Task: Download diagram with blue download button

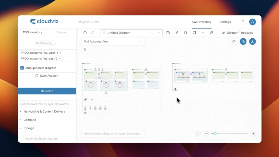Action: (x=252, y=42)
